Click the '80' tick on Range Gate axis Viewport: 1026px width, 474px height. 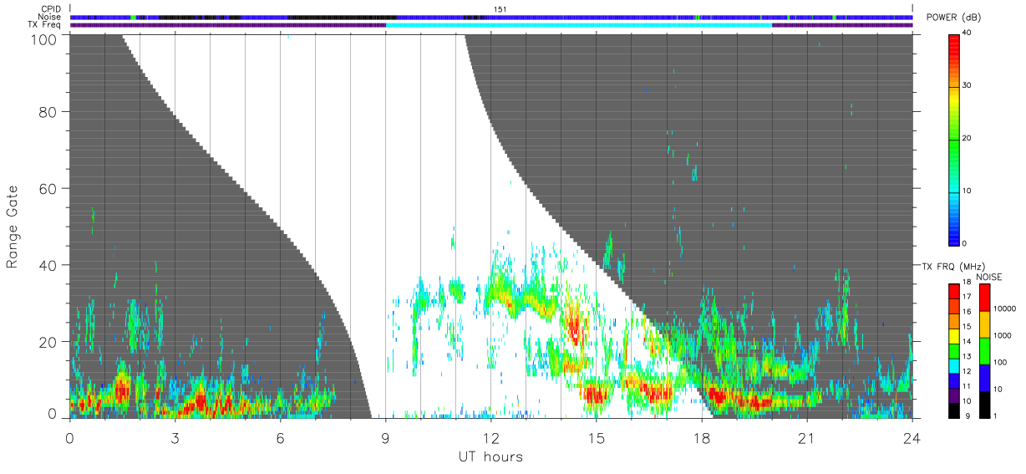pyautogui.click(x=48, y=111)
